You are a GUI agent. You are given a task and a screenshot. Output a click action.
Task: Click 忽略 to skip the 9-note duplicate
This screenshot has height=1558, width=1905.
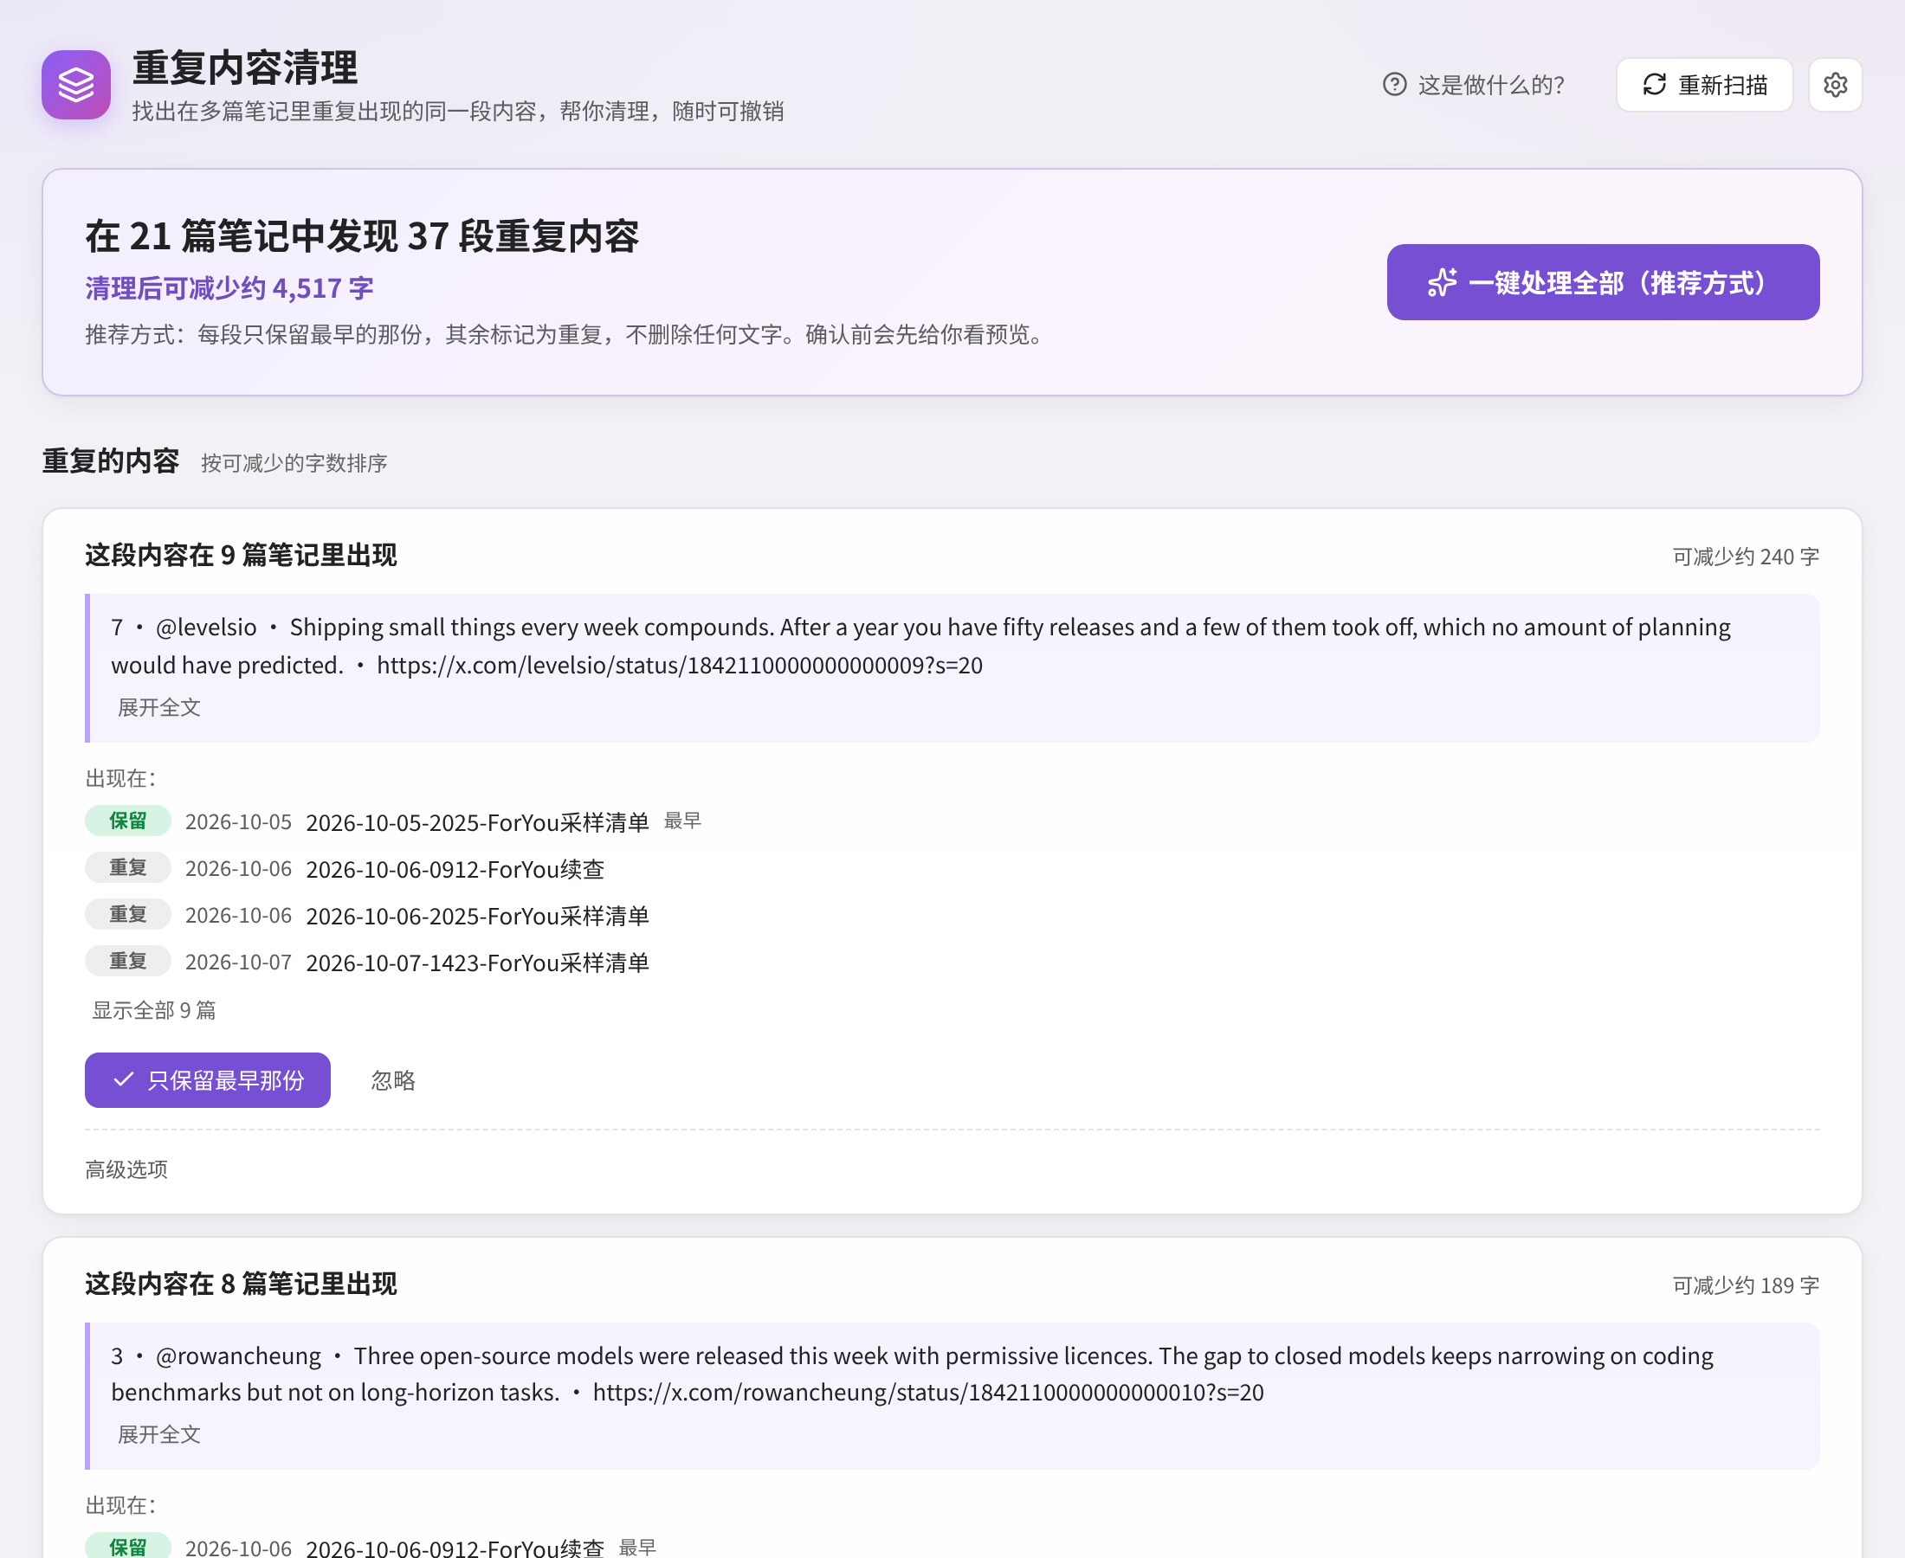(393, 1079)
